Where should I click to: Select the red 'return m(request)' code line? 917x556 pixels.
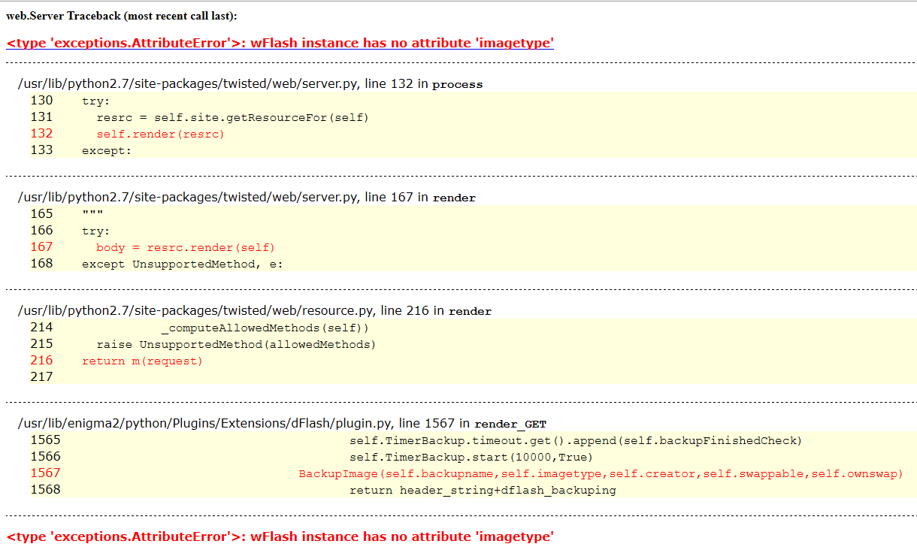point(142,361)
